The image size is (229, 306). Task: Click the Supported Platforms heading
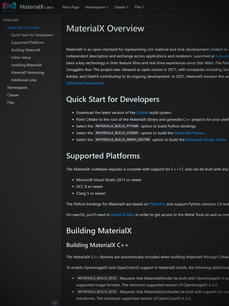103,156
